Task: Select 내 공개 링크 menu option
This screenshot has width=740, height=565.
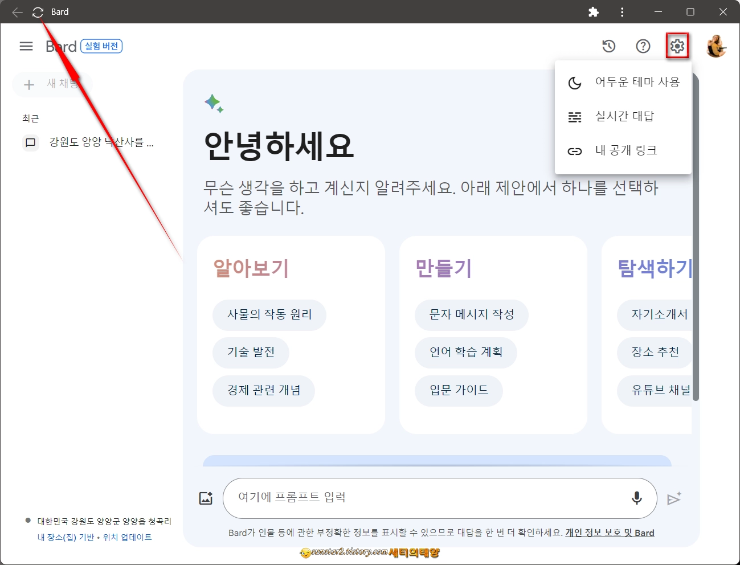Action: coord(623,151)
